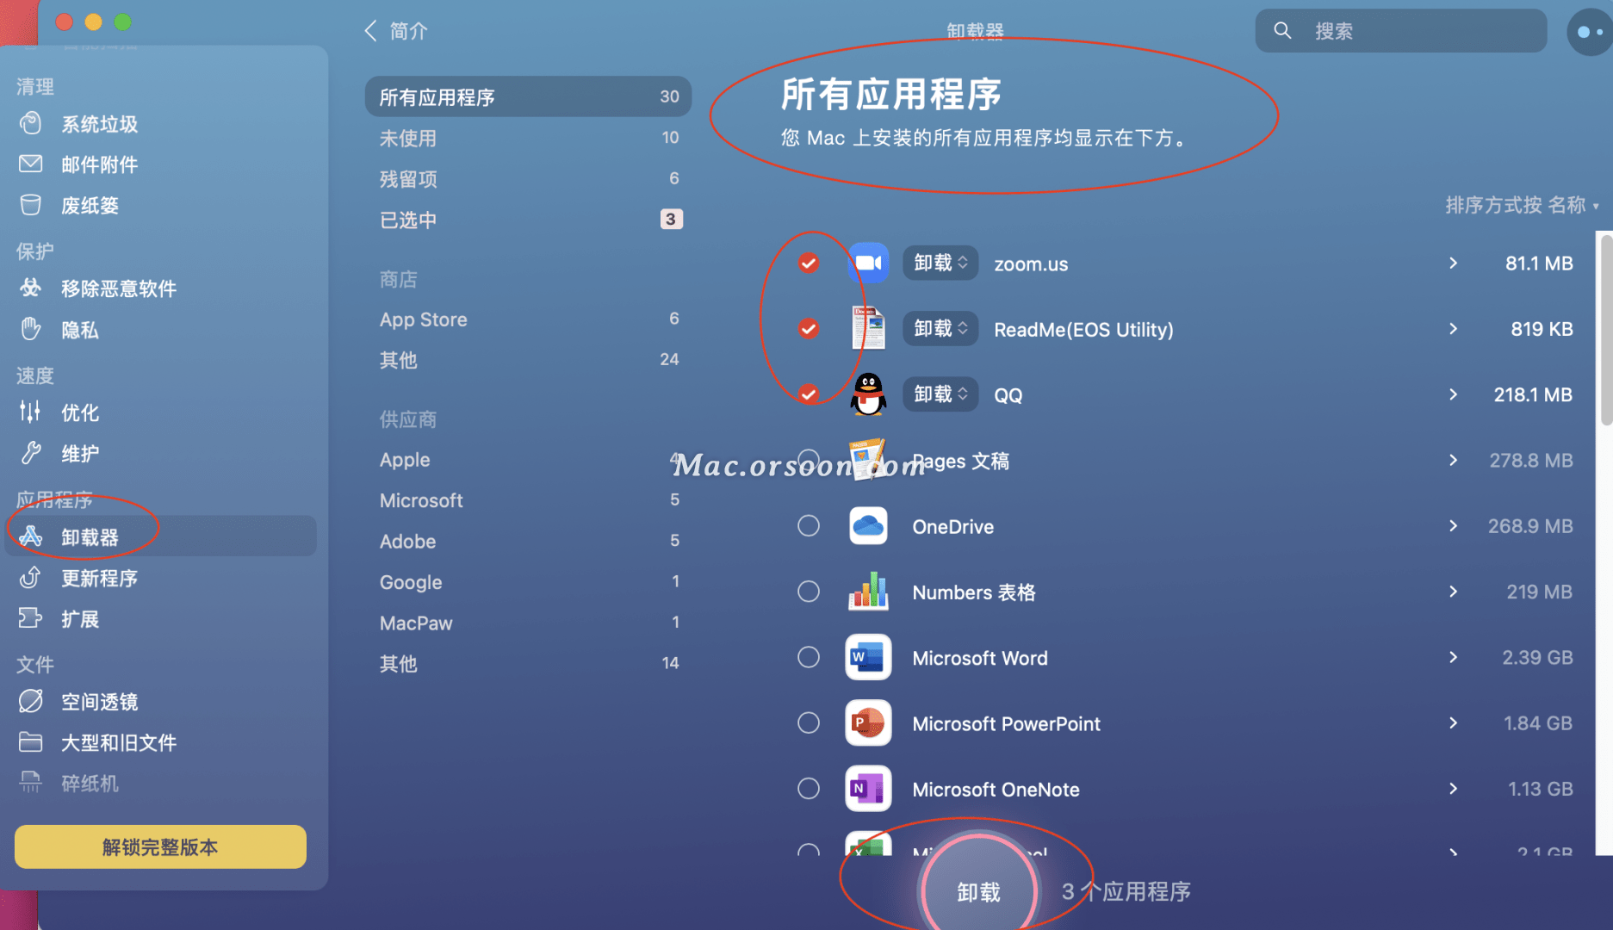Image resolution: width=1613 pixels, height=930 pixels.
Task: Select the Unused (未使用) filter
Action: [528, 138]
